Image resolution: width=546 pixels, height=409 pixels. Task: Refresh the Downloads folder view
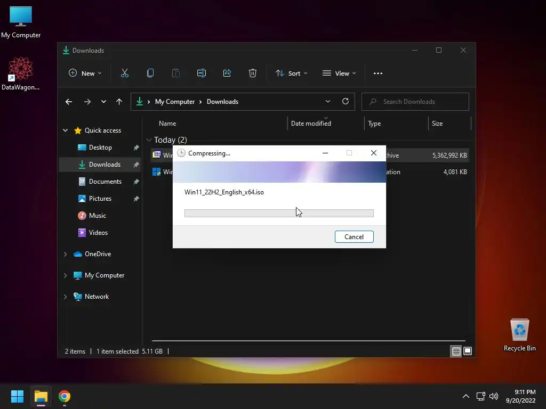346,101
